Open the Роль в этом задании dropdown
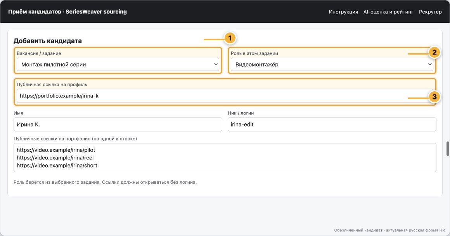 click(x=332, y=64)
